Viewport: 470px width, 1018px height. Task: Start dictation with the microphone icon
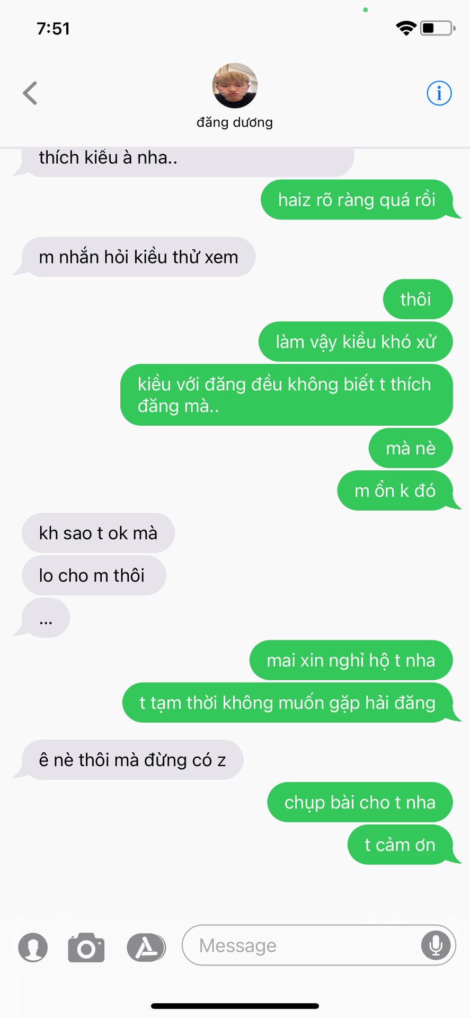tap(436, 945)
